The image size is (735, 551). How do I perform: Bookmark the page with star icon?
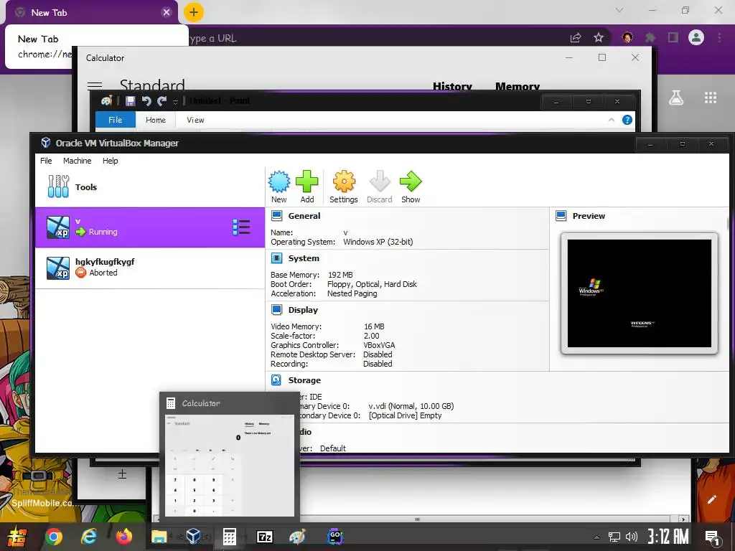coord(599,37)
